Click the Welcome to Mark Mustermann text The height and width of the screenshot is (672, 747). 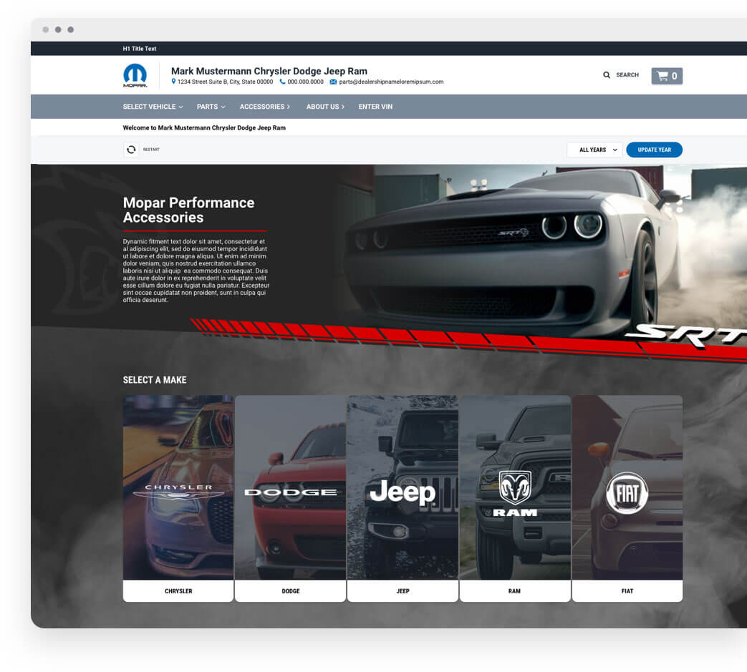click(x=204, y=127)
